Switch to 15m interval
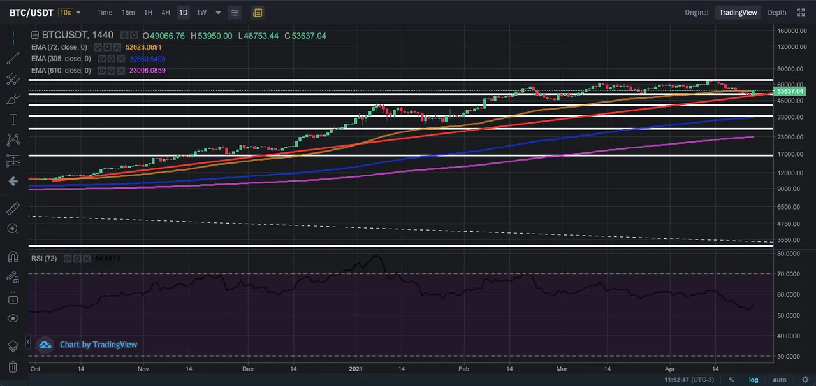 pos(128,13)
